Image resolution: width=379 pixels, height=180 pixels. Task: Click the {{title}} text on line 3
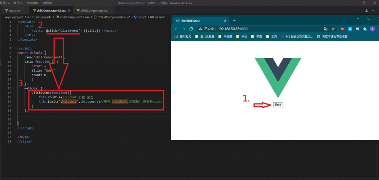(x=92, y=31)
